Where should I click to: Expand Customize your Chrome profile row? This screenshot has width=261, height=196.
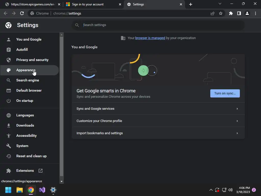tap(158, 121)
